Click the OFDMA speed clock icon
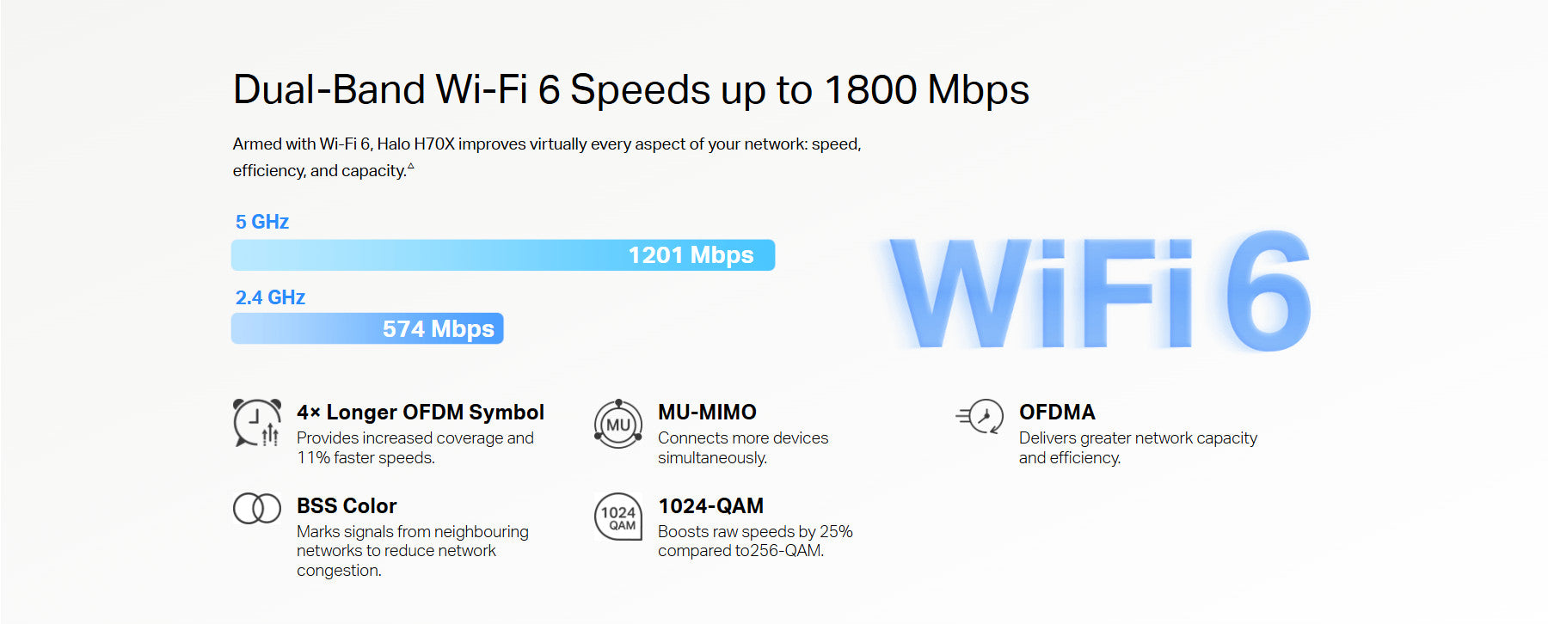This screenshot has height=624, width=1548. click(x=980, y=418)
